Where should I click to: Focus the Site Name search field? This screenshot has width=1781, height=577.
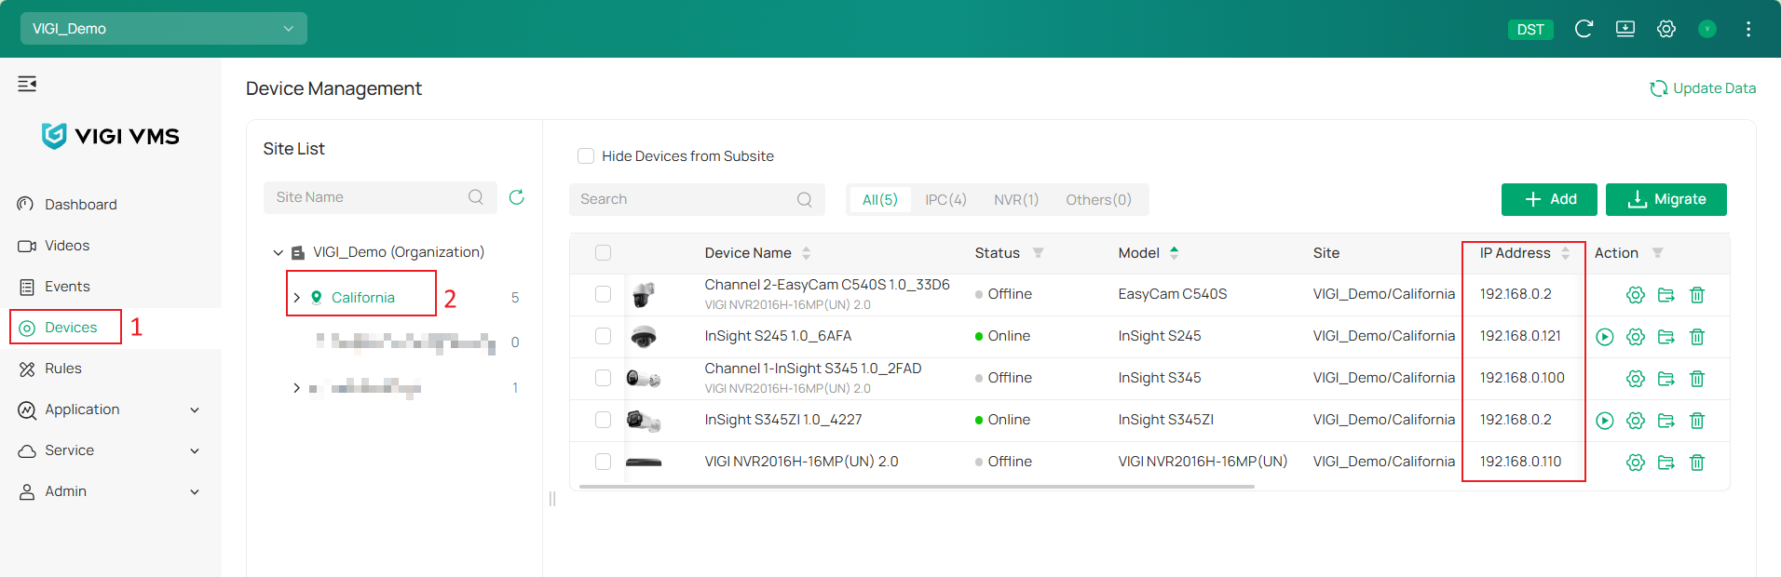pyautogui.click(x=380, y=197)
